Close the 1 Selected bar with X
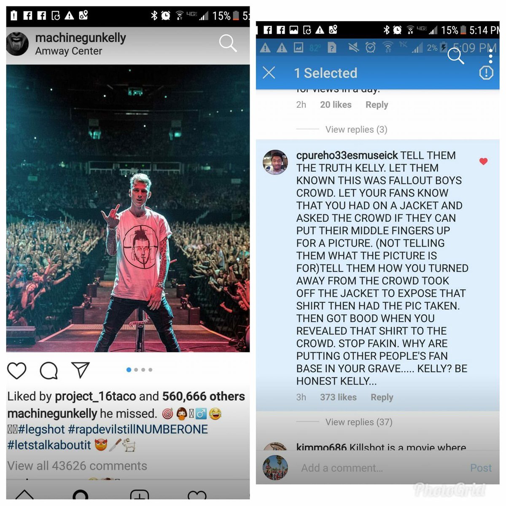Screen dimensions: 506x506 269,73
